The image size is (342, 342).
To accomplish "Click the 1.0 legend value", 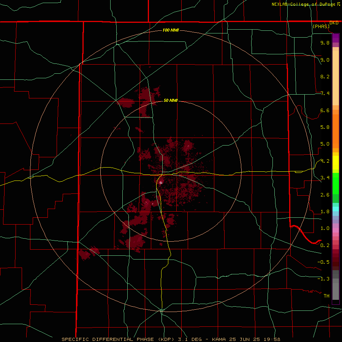I will point(325,228).
